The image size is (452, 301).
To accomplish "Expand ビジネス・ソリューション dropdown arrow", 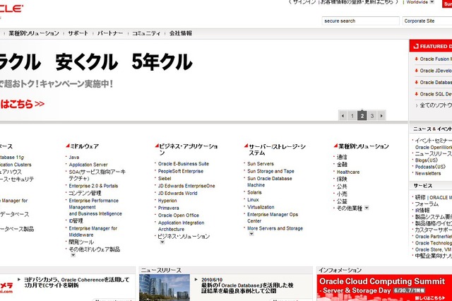I will click(162, 242).
